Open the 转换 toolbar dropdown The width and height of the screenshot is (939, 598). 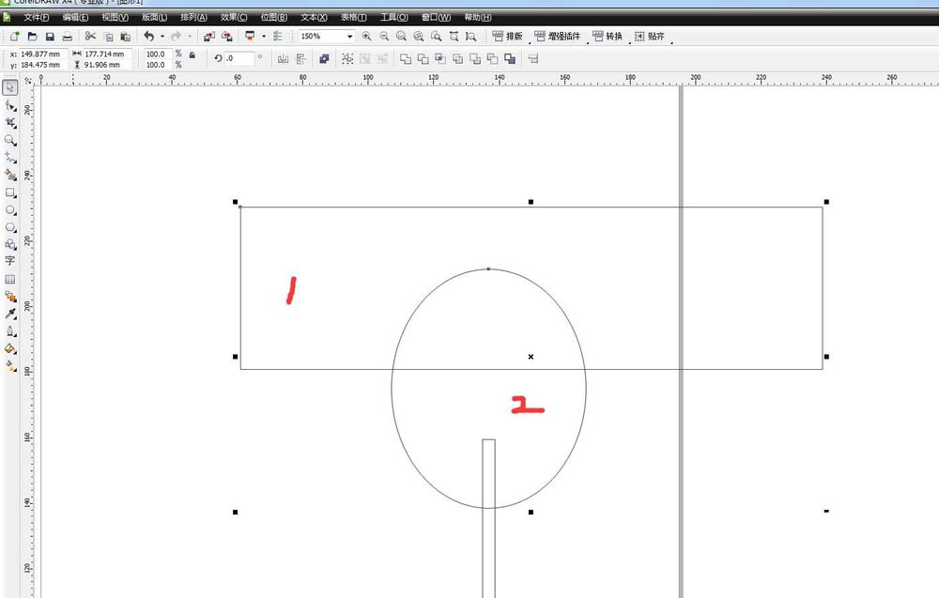point(608,37)
